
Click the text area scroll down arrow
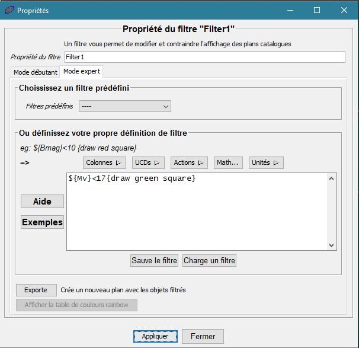tap(332, 245)
